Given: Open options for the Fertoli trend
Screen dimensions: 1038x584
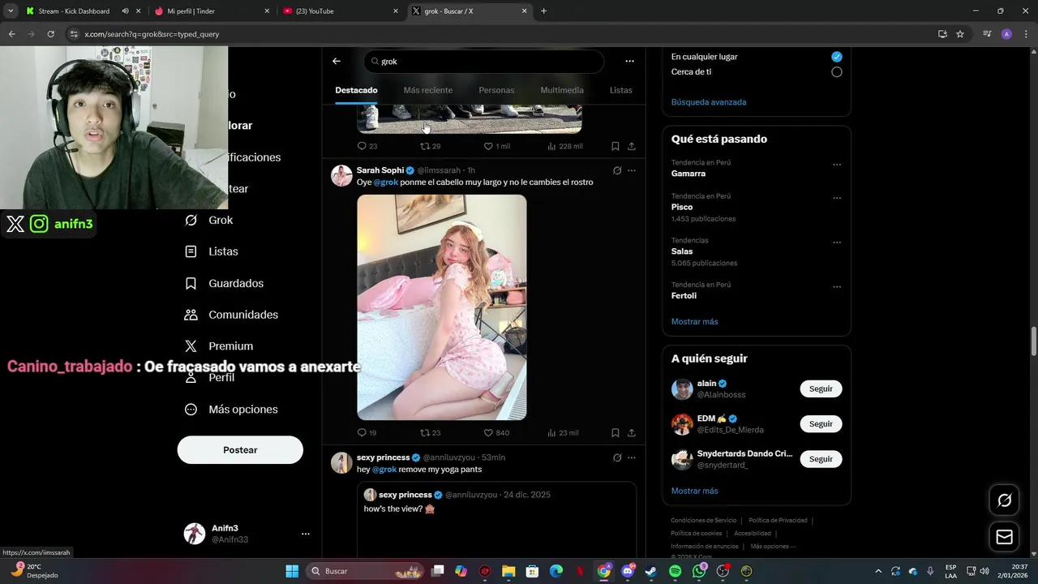Looking at the screenshot, I should click(837, 287).
